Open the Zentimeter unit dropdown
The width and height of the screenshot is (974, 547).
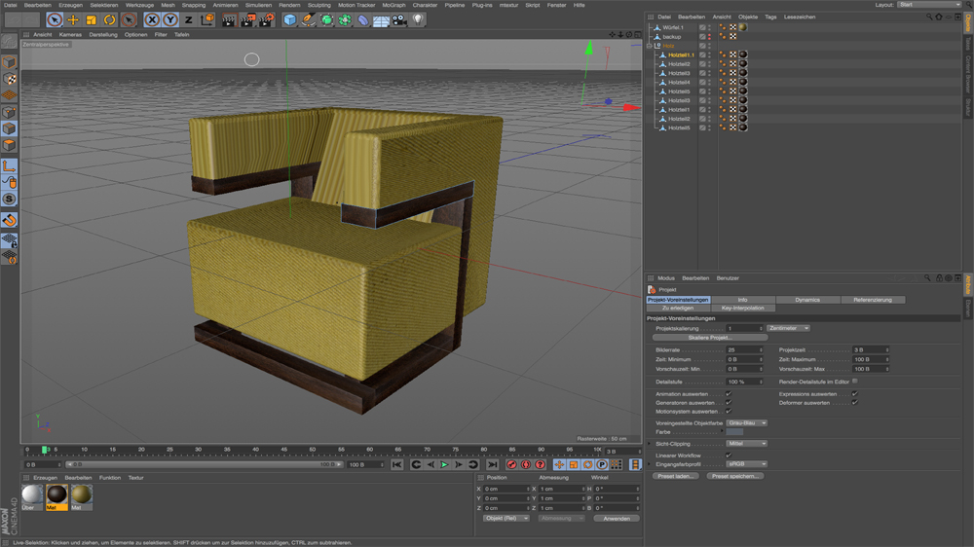point(788,328)
